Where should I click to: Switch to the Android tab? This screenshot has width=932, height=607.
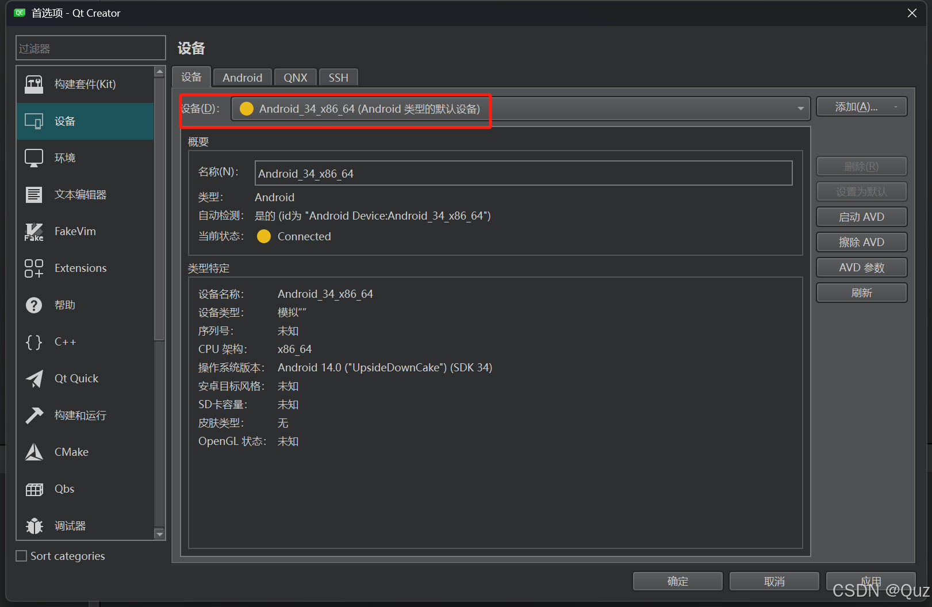242,77
